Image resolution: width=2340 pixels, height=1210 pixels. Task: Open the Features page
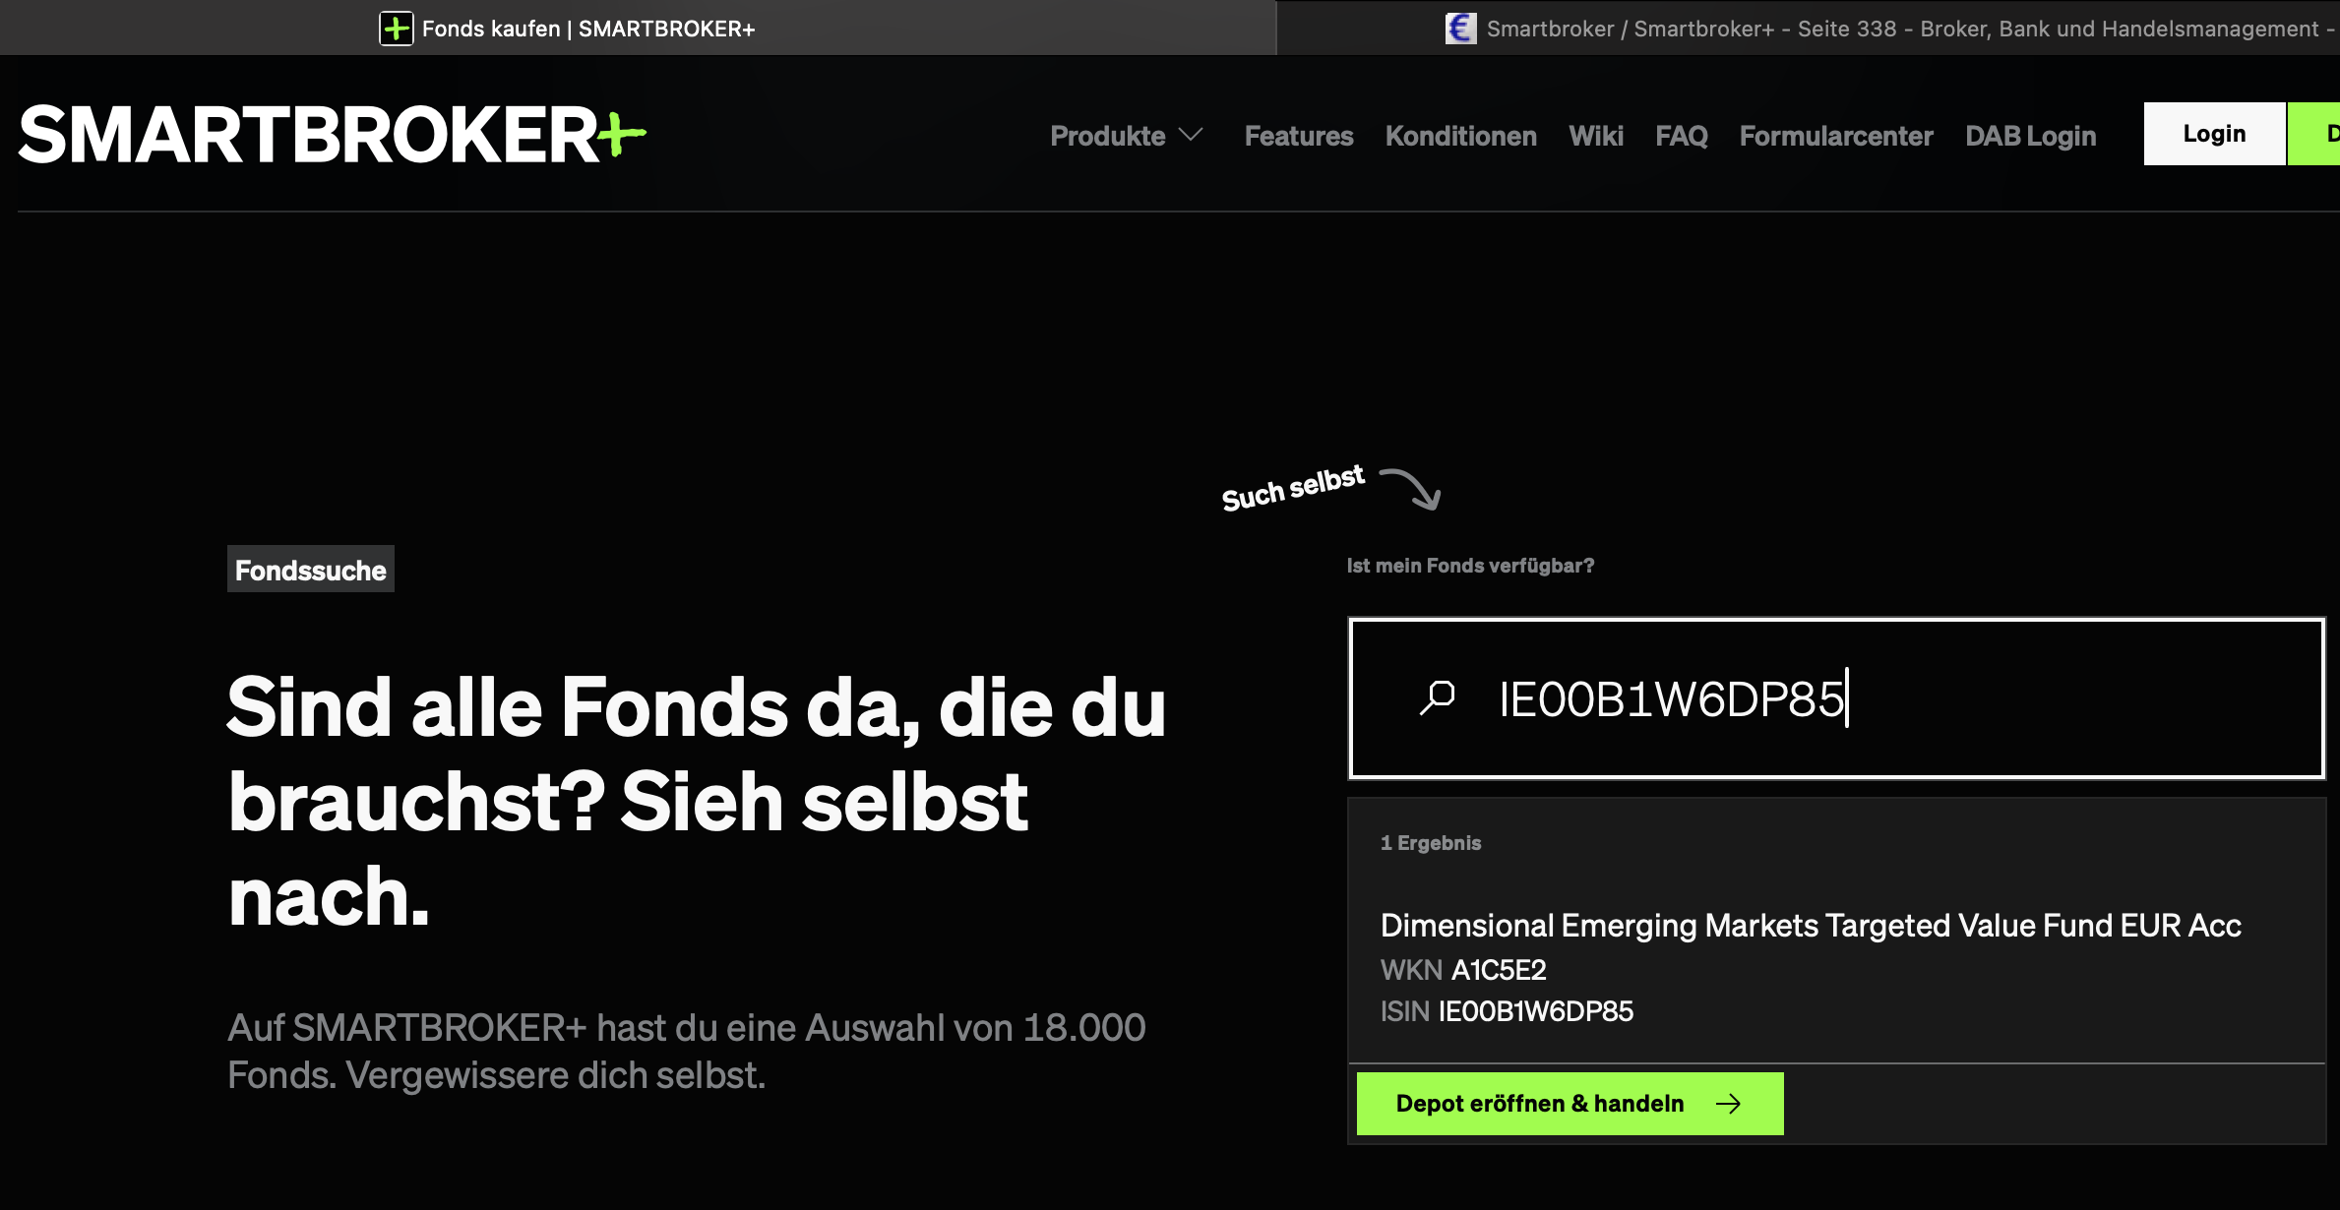1298,136
